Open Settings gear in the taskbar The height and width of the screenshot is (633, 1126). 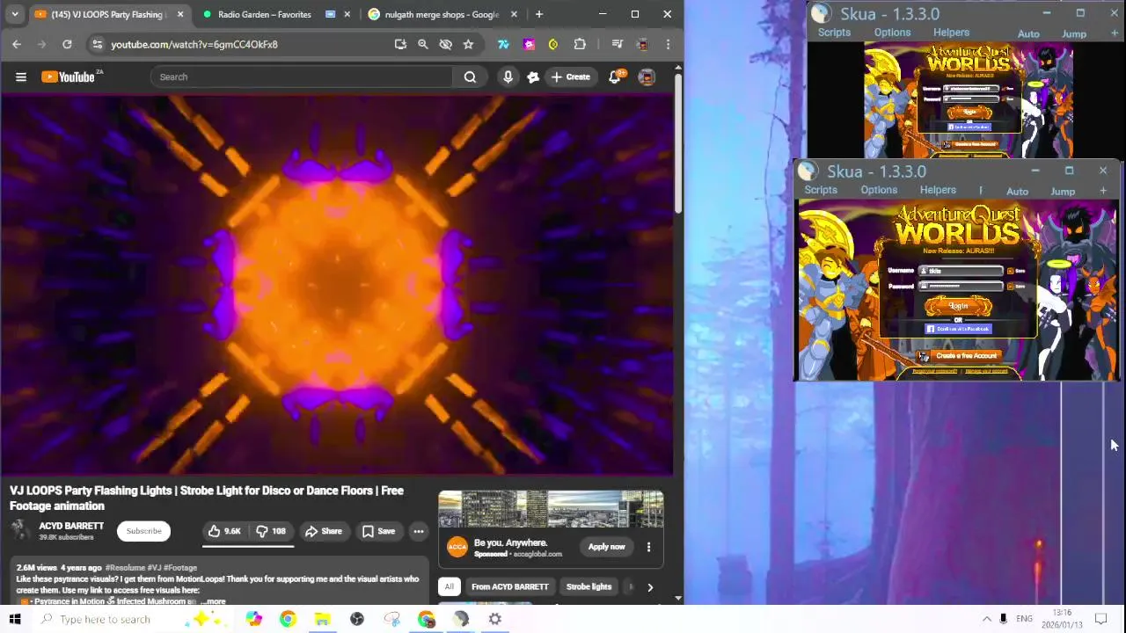click(x=495, y=619)
